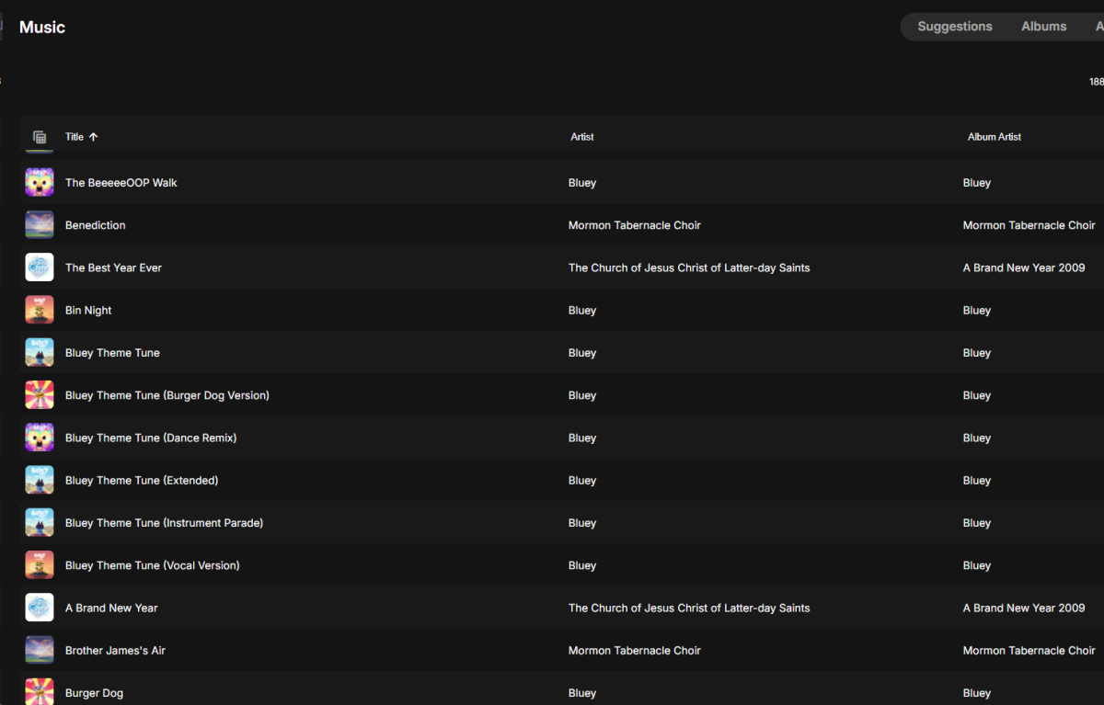1104x705 pixels.
Task: Click The BeeeeeOOP Walk album artwork
Action: [x=39, y=182]
